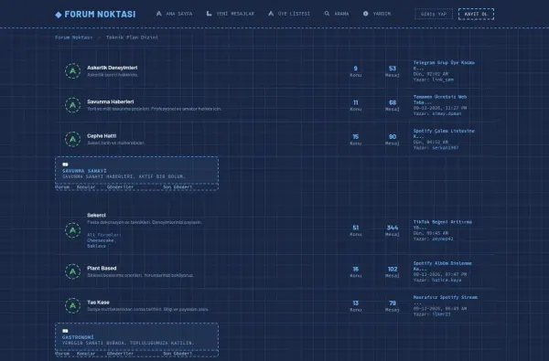The height and width of the screenshot is (361, 549).
Task: Open author profile serkan1997
Action: (x=445, y=148)
